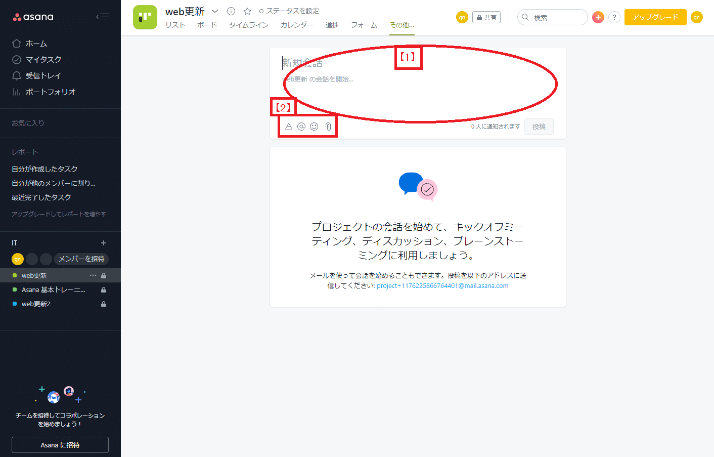Open the gn profile avatar menu

pos(697,17)
